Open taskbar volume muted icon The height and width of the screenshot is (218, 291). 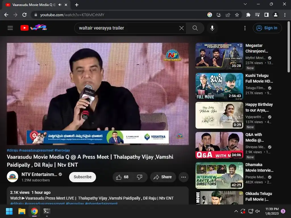pos(257,211)
